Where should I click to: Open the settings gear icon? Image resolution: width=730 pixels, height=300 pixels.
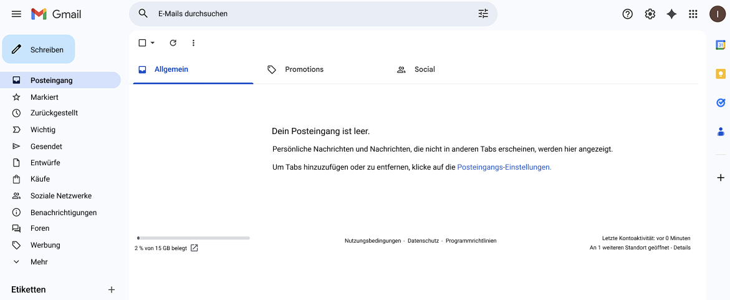(x=650, y=14)
